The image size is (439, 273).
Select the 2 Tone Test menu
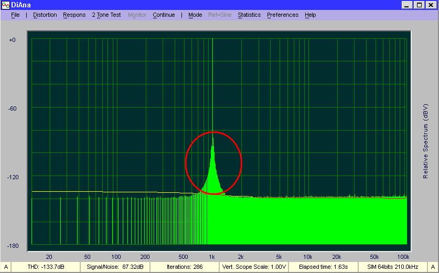pos(106,15)
